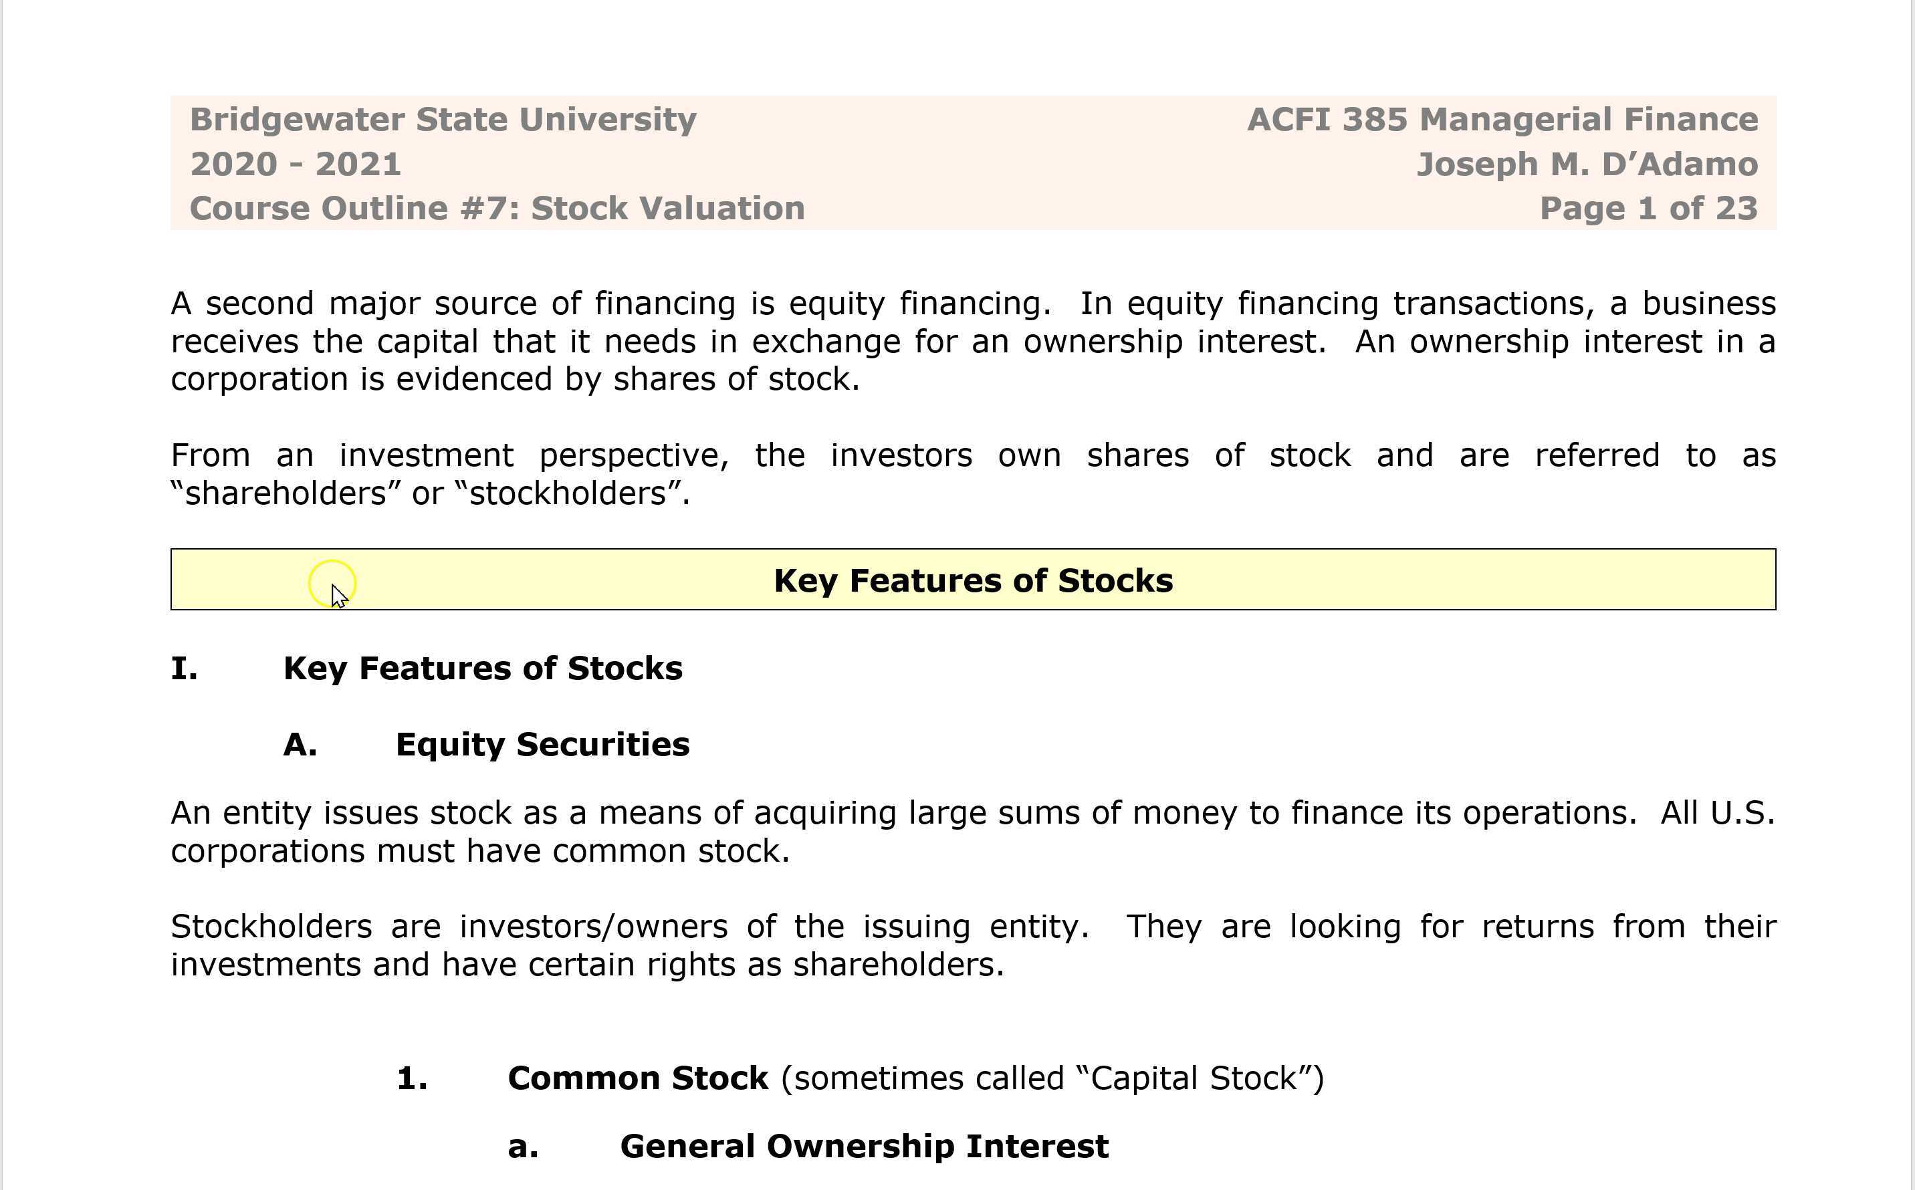The width and height of the screenshot is (1915, 1190).
Task: Click the bold "Common Stock" heading
Action: click(637, 1078)
